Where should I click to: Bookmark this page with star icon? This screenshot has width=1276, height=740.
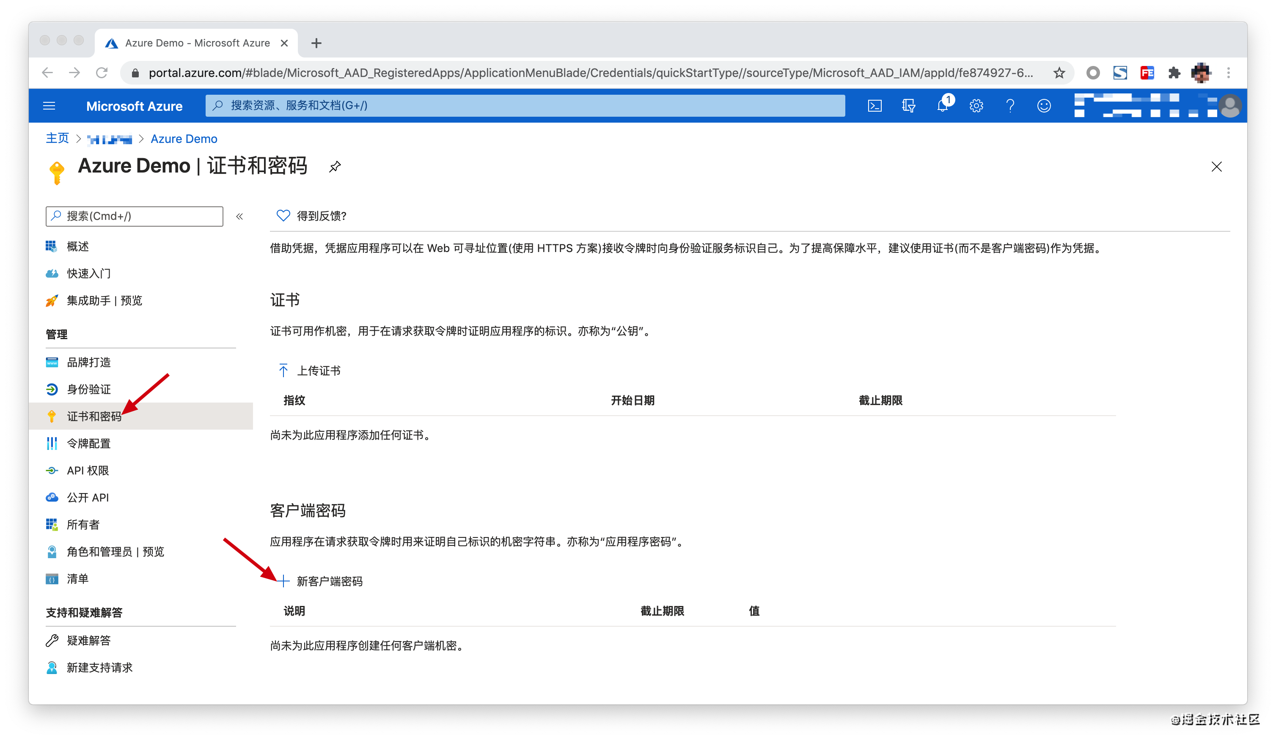(x=1059, y=73)
